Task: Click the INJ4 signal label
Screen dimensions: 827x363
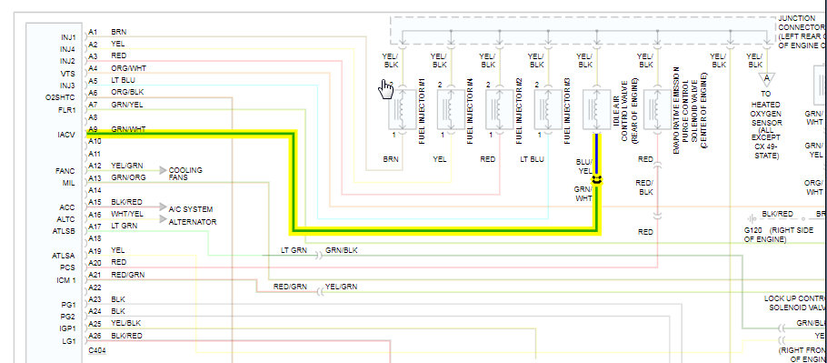Action: pyautogui.click(x=68, y=49)
